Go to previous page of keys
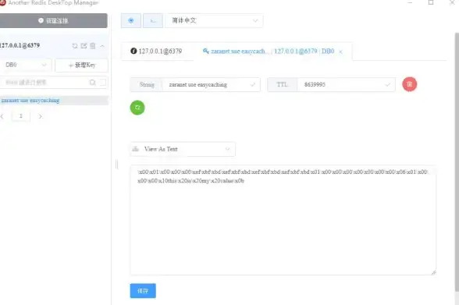 (x=2, y=116)
